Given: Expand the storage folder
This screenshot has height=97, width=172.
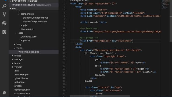Looking at the screenshot, I should (13, 59).
